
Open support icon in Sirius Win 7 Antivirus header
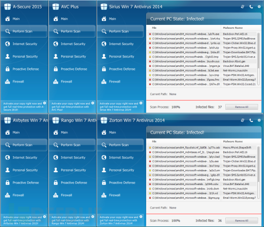pos(242,7)
